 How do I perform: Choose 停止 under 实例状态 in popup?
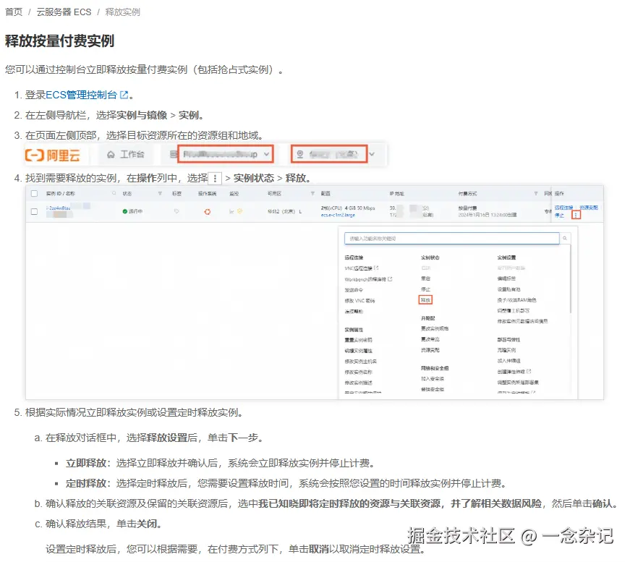pos(425,289)
